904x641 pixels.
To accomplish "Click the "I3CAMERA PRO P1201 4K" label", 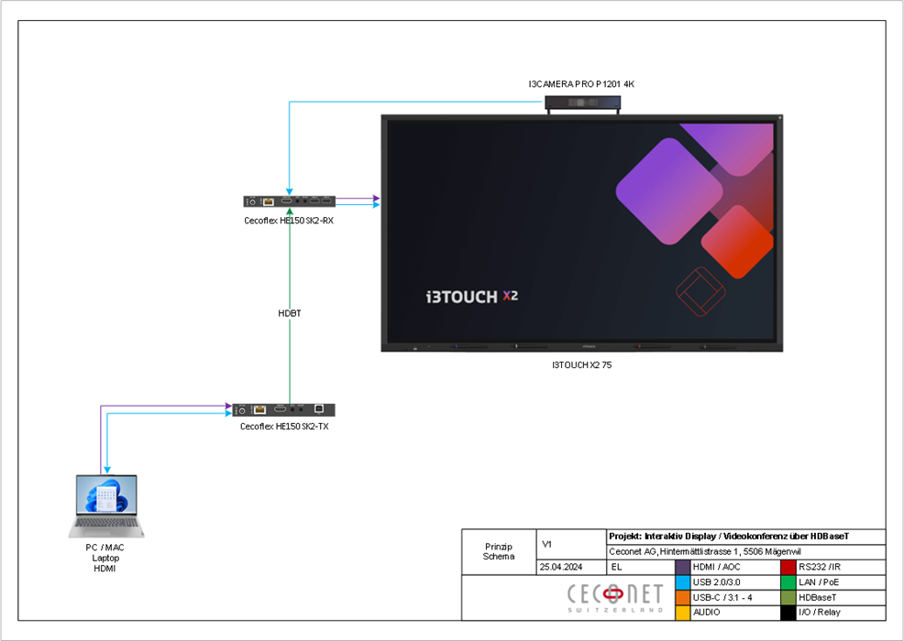I will coord(581,84).
